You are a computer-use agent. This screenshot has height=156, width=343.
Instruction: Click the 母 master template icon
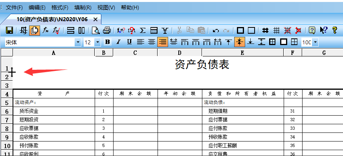(x=23, y=31)
